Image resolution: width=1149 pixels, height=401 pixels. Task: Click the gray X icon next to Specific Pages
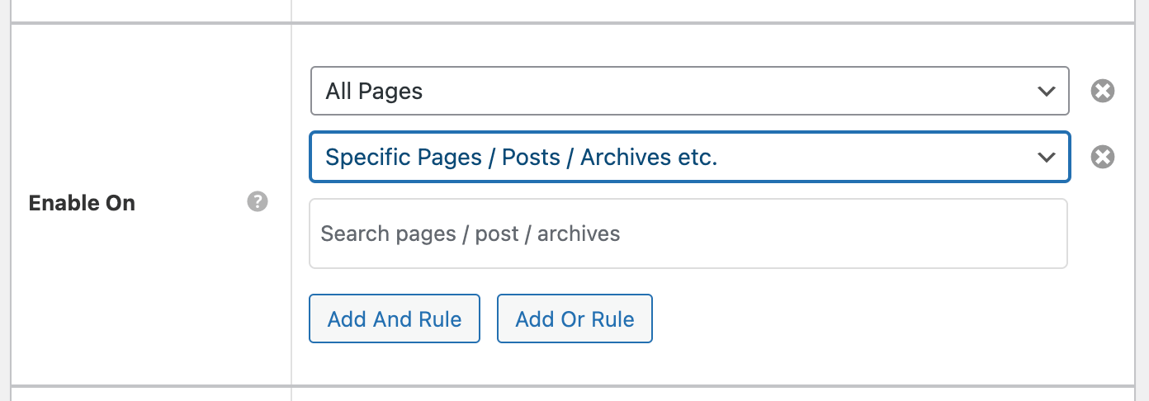1103,157
